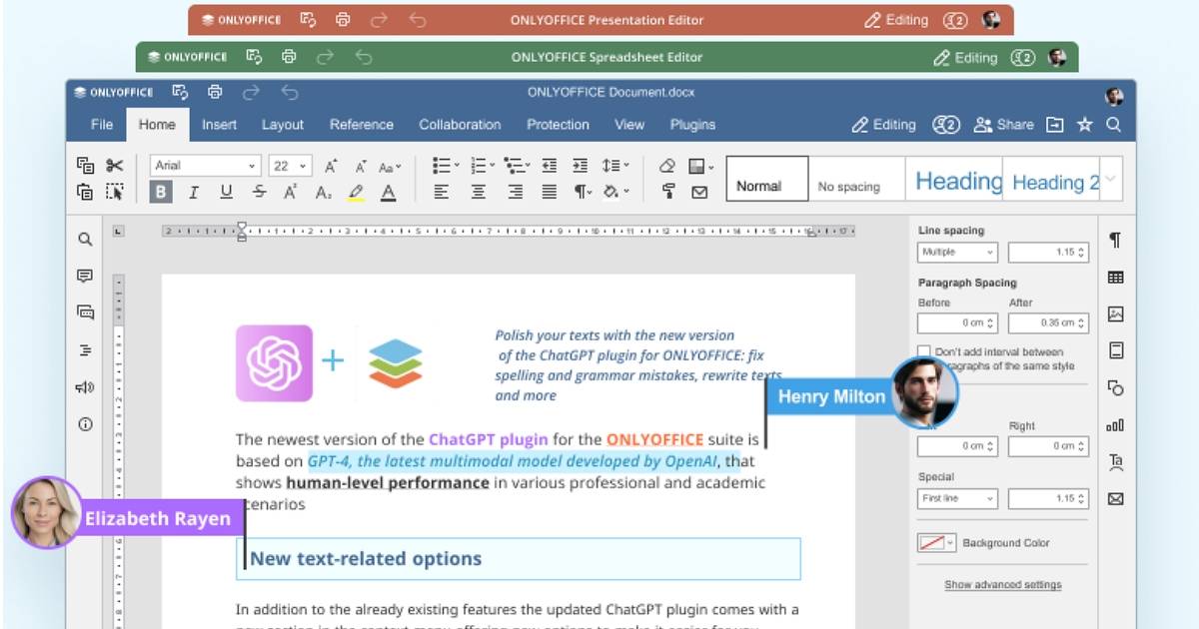Open the First line special indent combo box

[958, 498]
